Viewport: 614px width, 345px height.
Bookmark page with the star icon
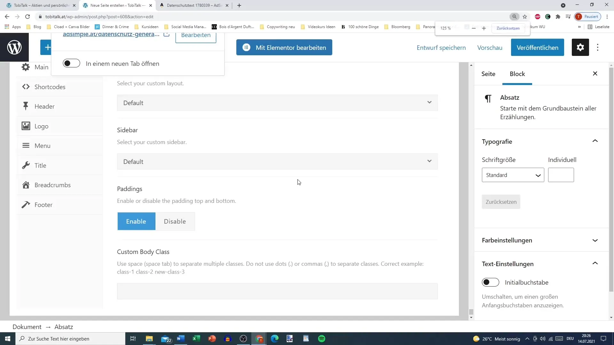point(525,17)
